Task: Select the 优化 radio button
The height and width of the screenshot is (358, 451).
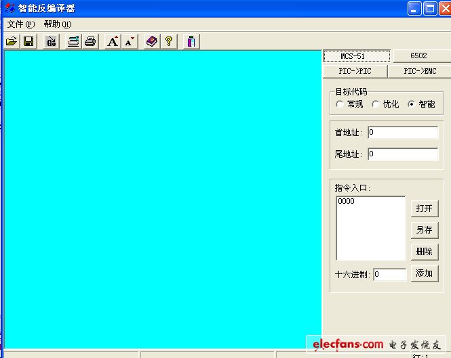Action: pyautogui.click(x=376, y=104)
